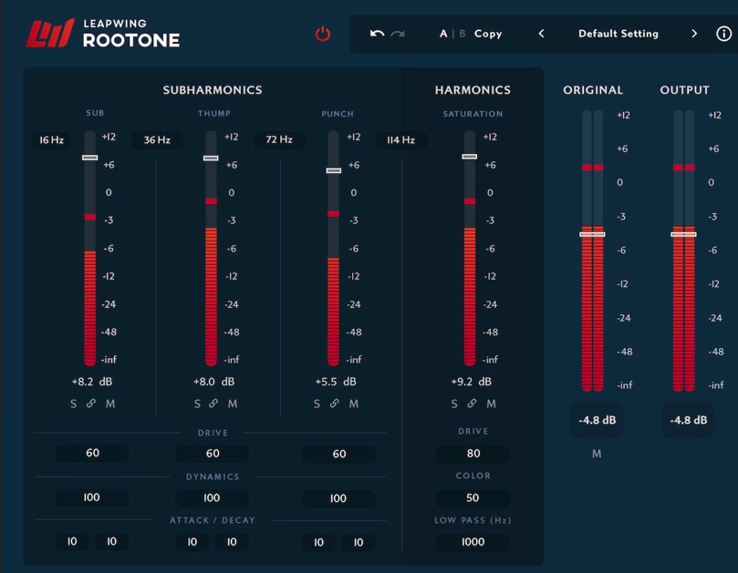Toggle the plugin power button

325,33
